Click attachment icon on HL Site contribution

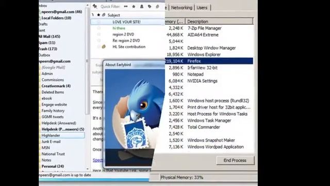tap(104, 47)
